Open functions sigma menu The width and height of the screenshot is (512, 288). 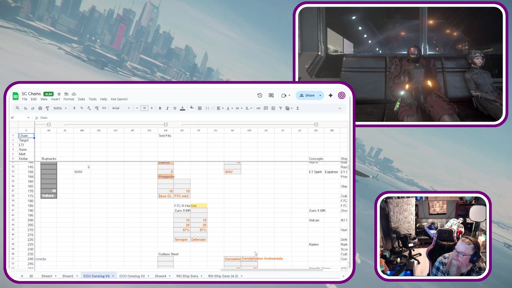(x=298, y=108)
